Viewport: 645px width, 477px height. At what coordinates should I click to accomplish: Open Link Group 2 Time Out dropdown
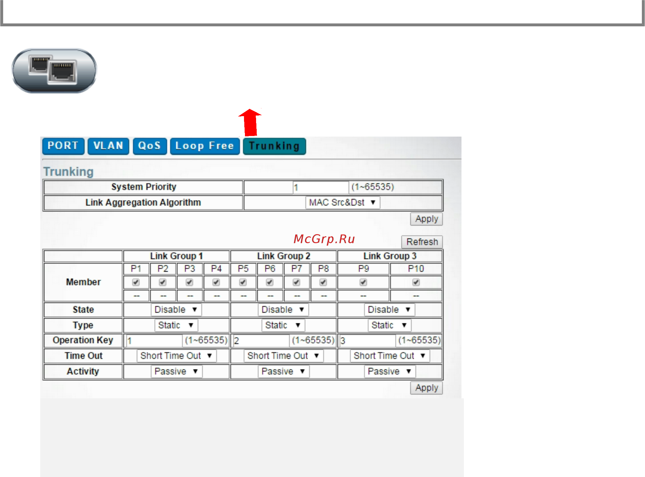pyautogui.click(x=284, y=356)
